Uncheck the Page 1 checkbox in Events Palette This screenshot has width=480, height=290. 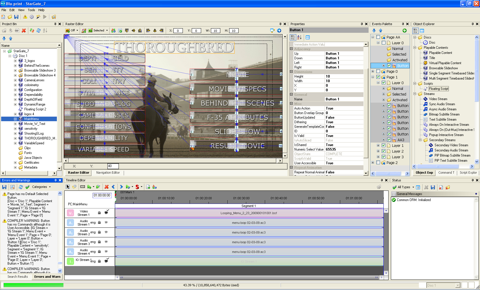pyautogui.click(x=378, y=77)
